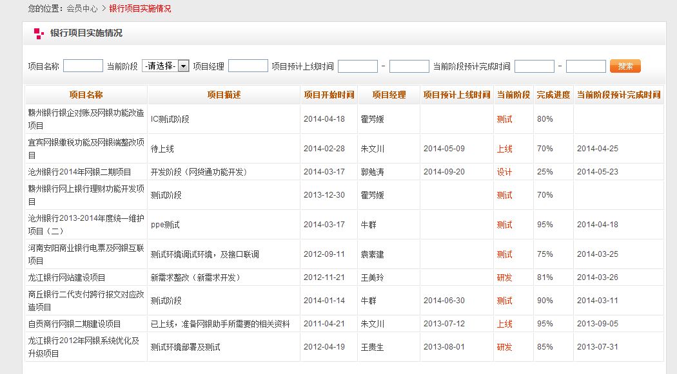Open 测试 stage for 赣州银行银企对账 project
The width and height of the screenshot is (677, 374).
[504, 119]
